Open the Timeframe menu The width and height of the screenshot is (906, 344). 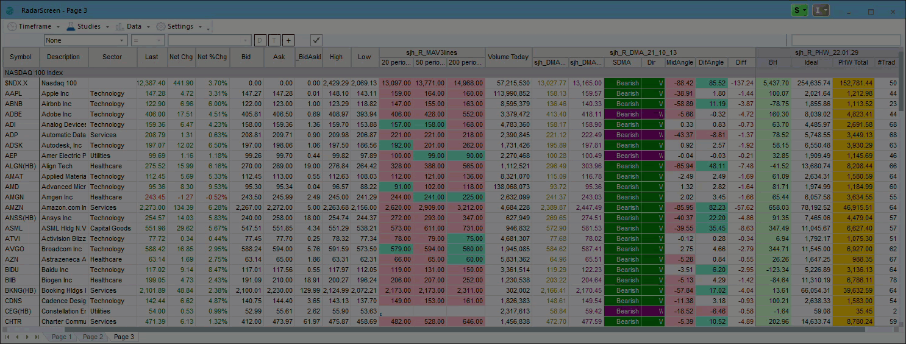[34, 26]
